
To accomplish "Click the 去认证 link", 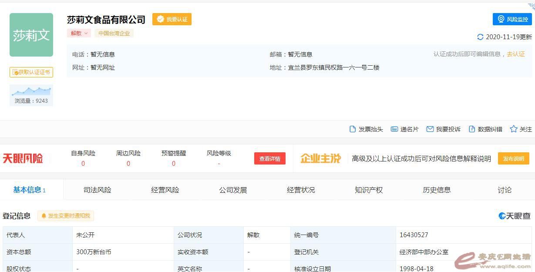I will (x=516, y=54).
